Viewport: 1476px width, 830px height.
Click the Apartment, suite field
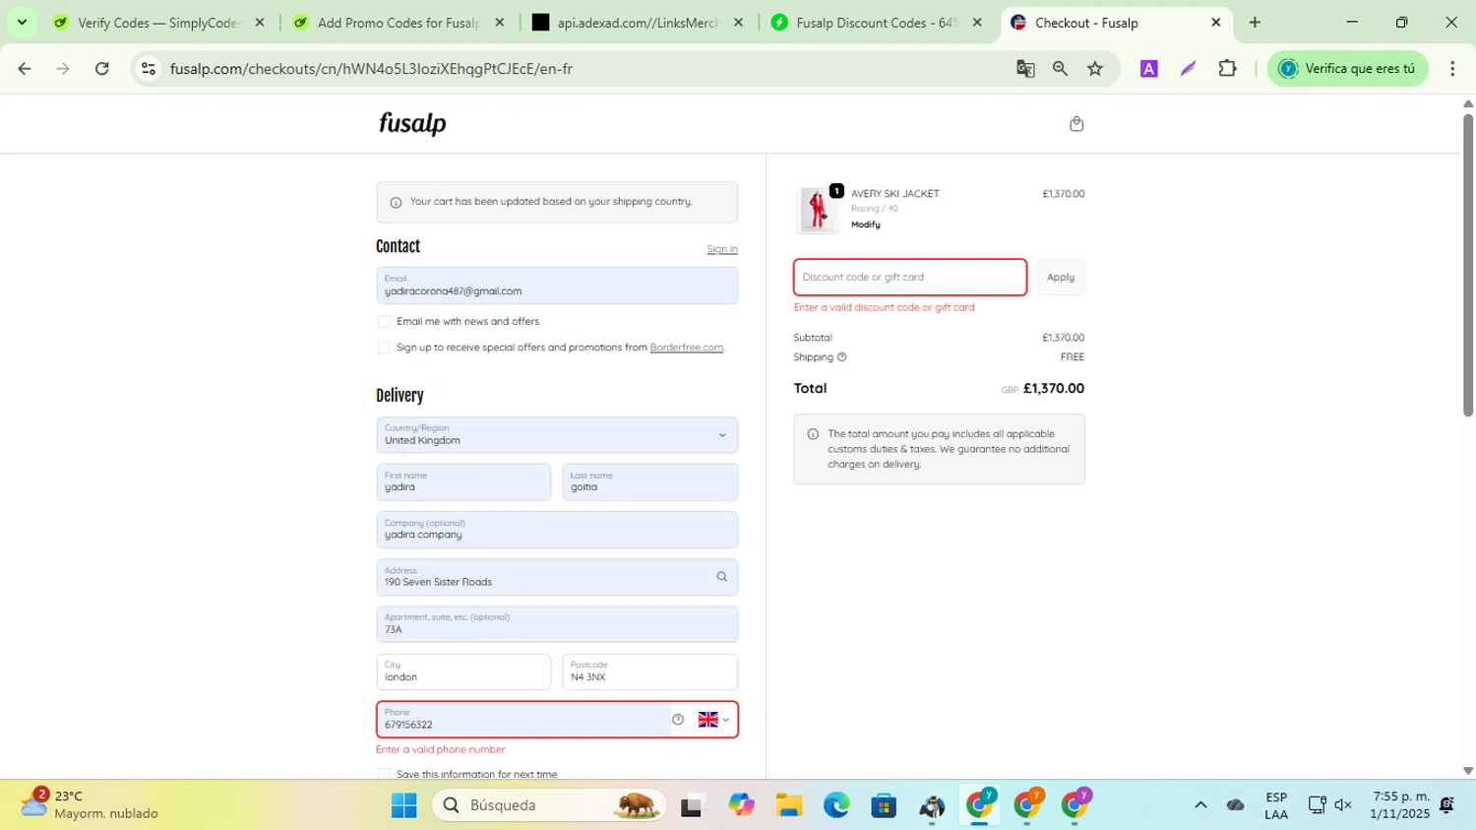click(557, 624)
